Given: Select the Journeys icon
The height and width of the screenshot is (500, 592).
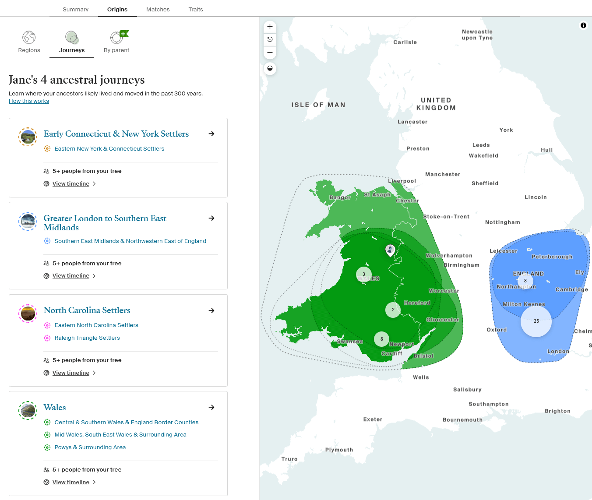Looking at the screenshot, I should pyautogui.click(x=71, y=37).
